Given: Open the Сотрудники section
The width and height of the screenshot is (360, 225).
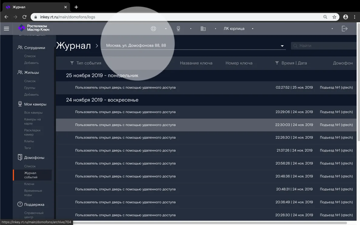Looking at the screenshot, I should [35, 48].
